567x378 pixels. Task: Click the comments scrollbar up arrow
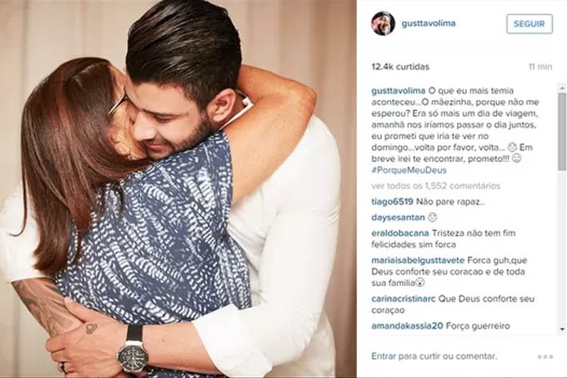pos(562,88)
